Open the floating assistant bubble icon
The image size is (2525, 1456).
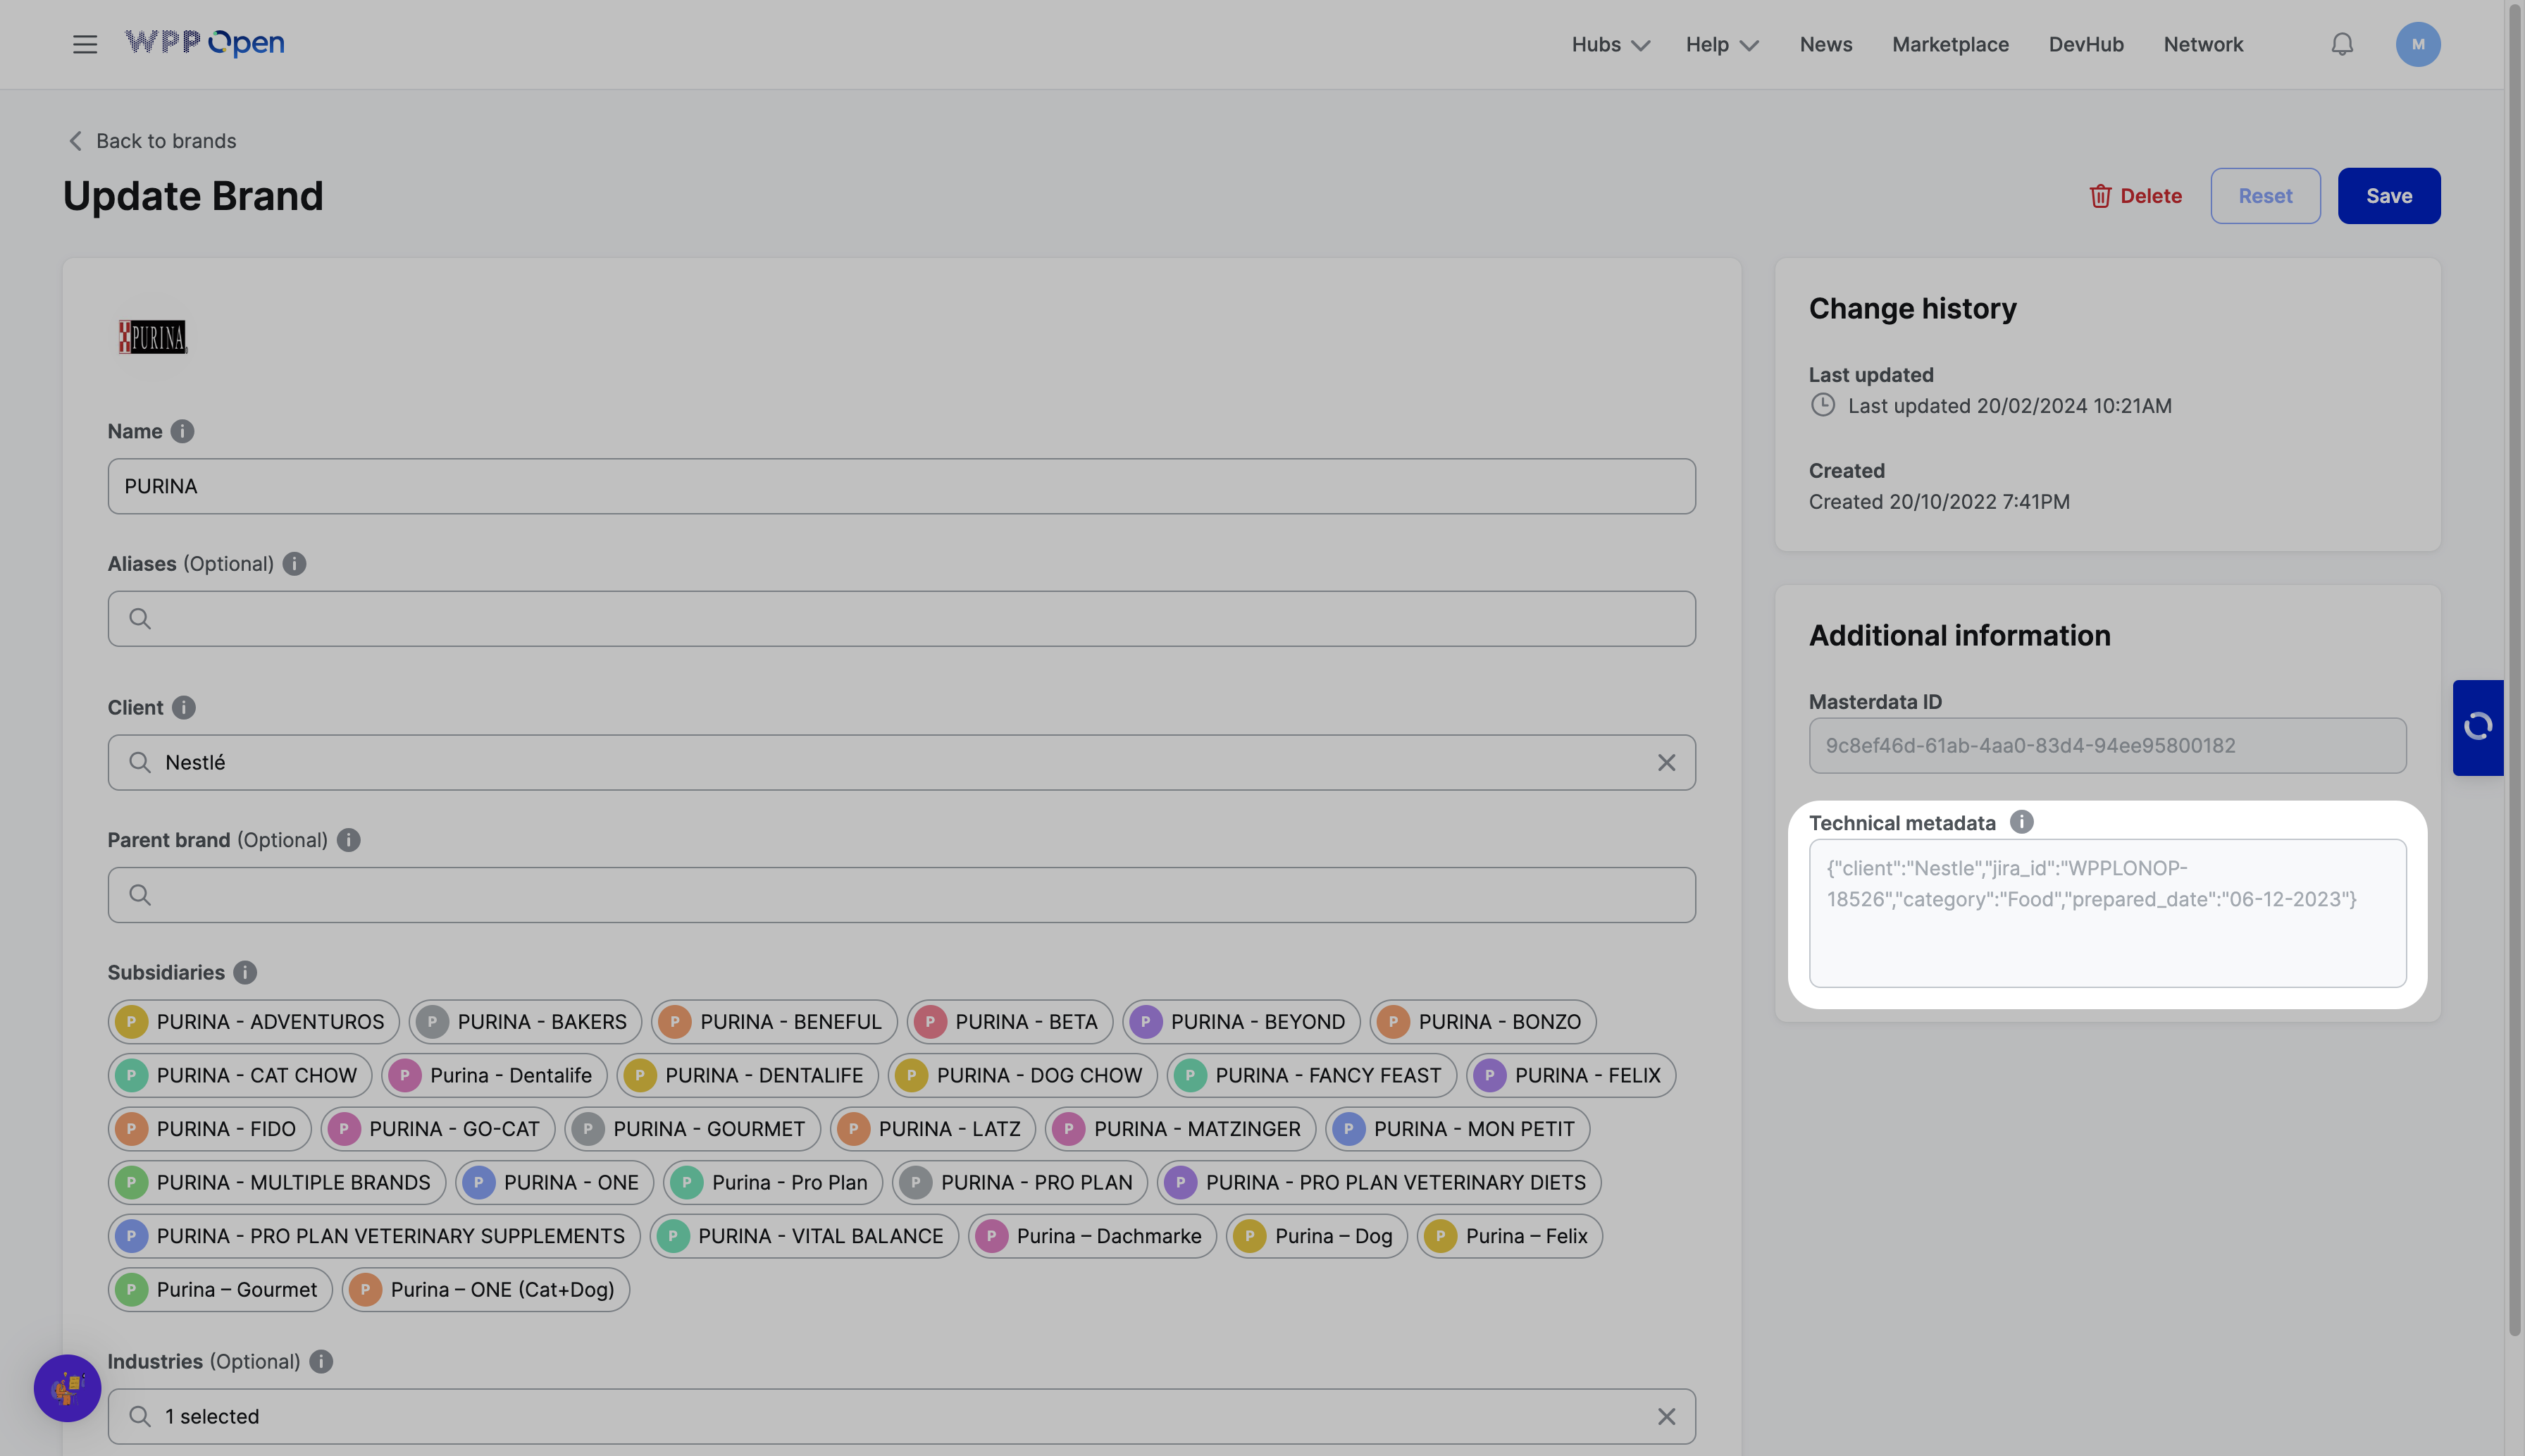tap(67, 1388)
